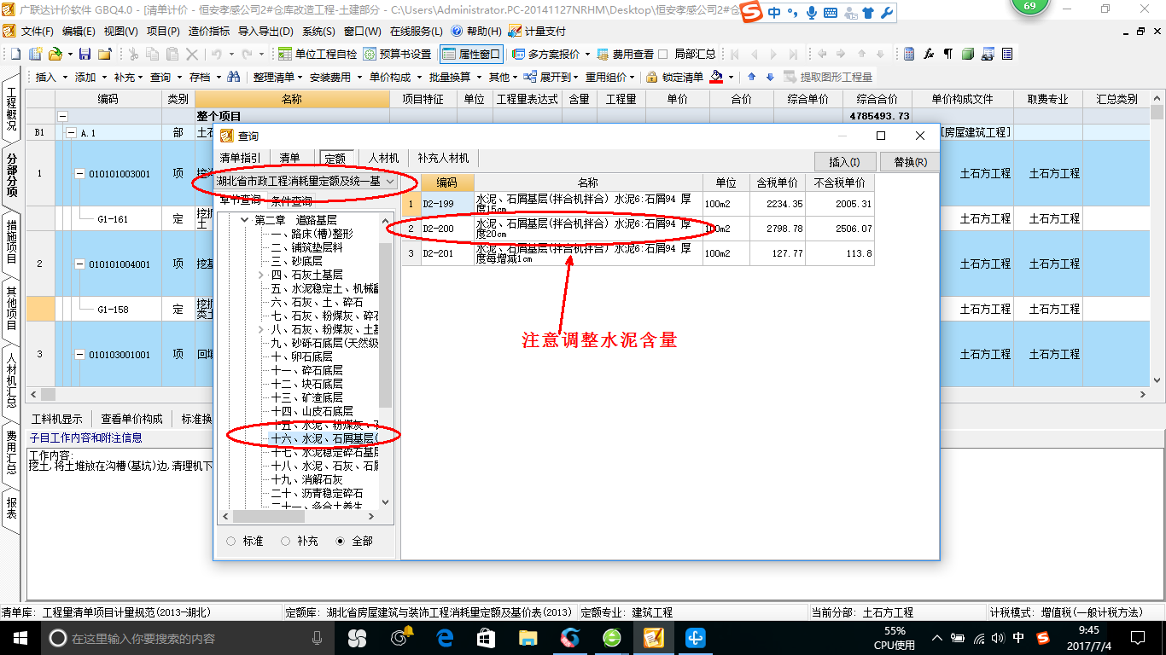This screenshot has height=655, width=1166.
Task: Click the paint bucket fill color icon
Action: pos(716,77)
